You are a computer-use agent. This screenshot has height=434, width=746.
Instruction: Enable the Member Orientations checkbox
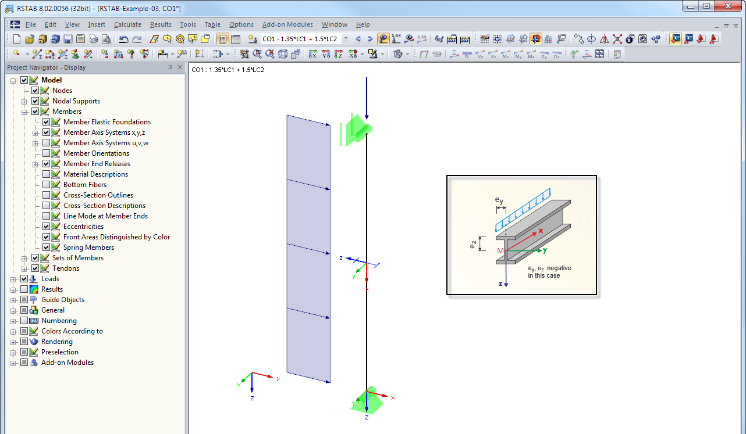(46, 153)
